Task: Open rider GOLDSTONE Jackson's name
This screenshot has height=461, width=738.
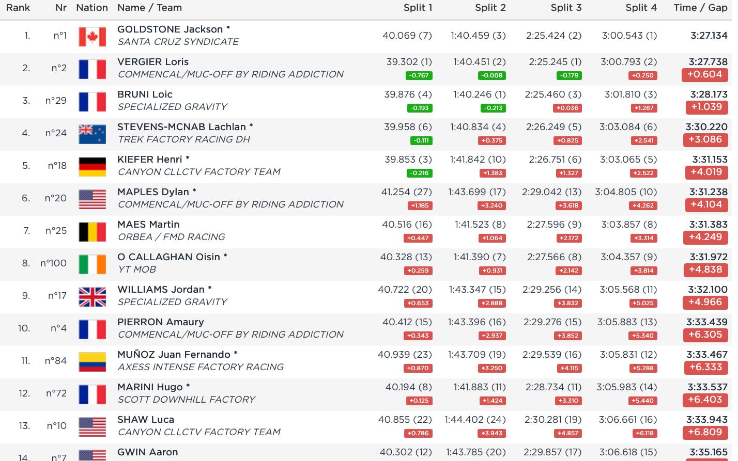Action: [170, 29]
